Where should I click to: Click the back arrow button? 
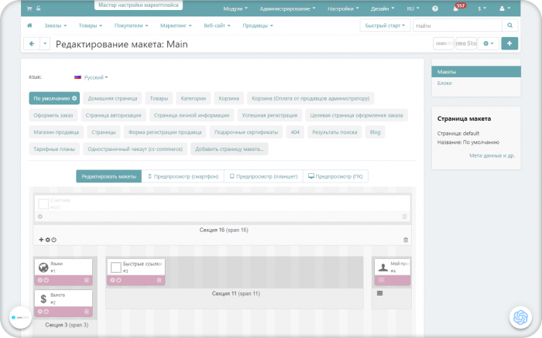pos(32,44)
